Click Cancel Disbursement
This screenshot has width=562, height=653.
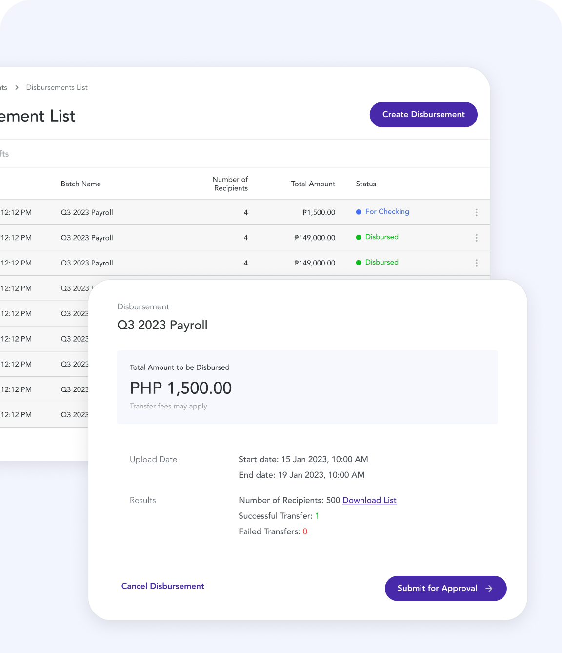click(162, 586)
